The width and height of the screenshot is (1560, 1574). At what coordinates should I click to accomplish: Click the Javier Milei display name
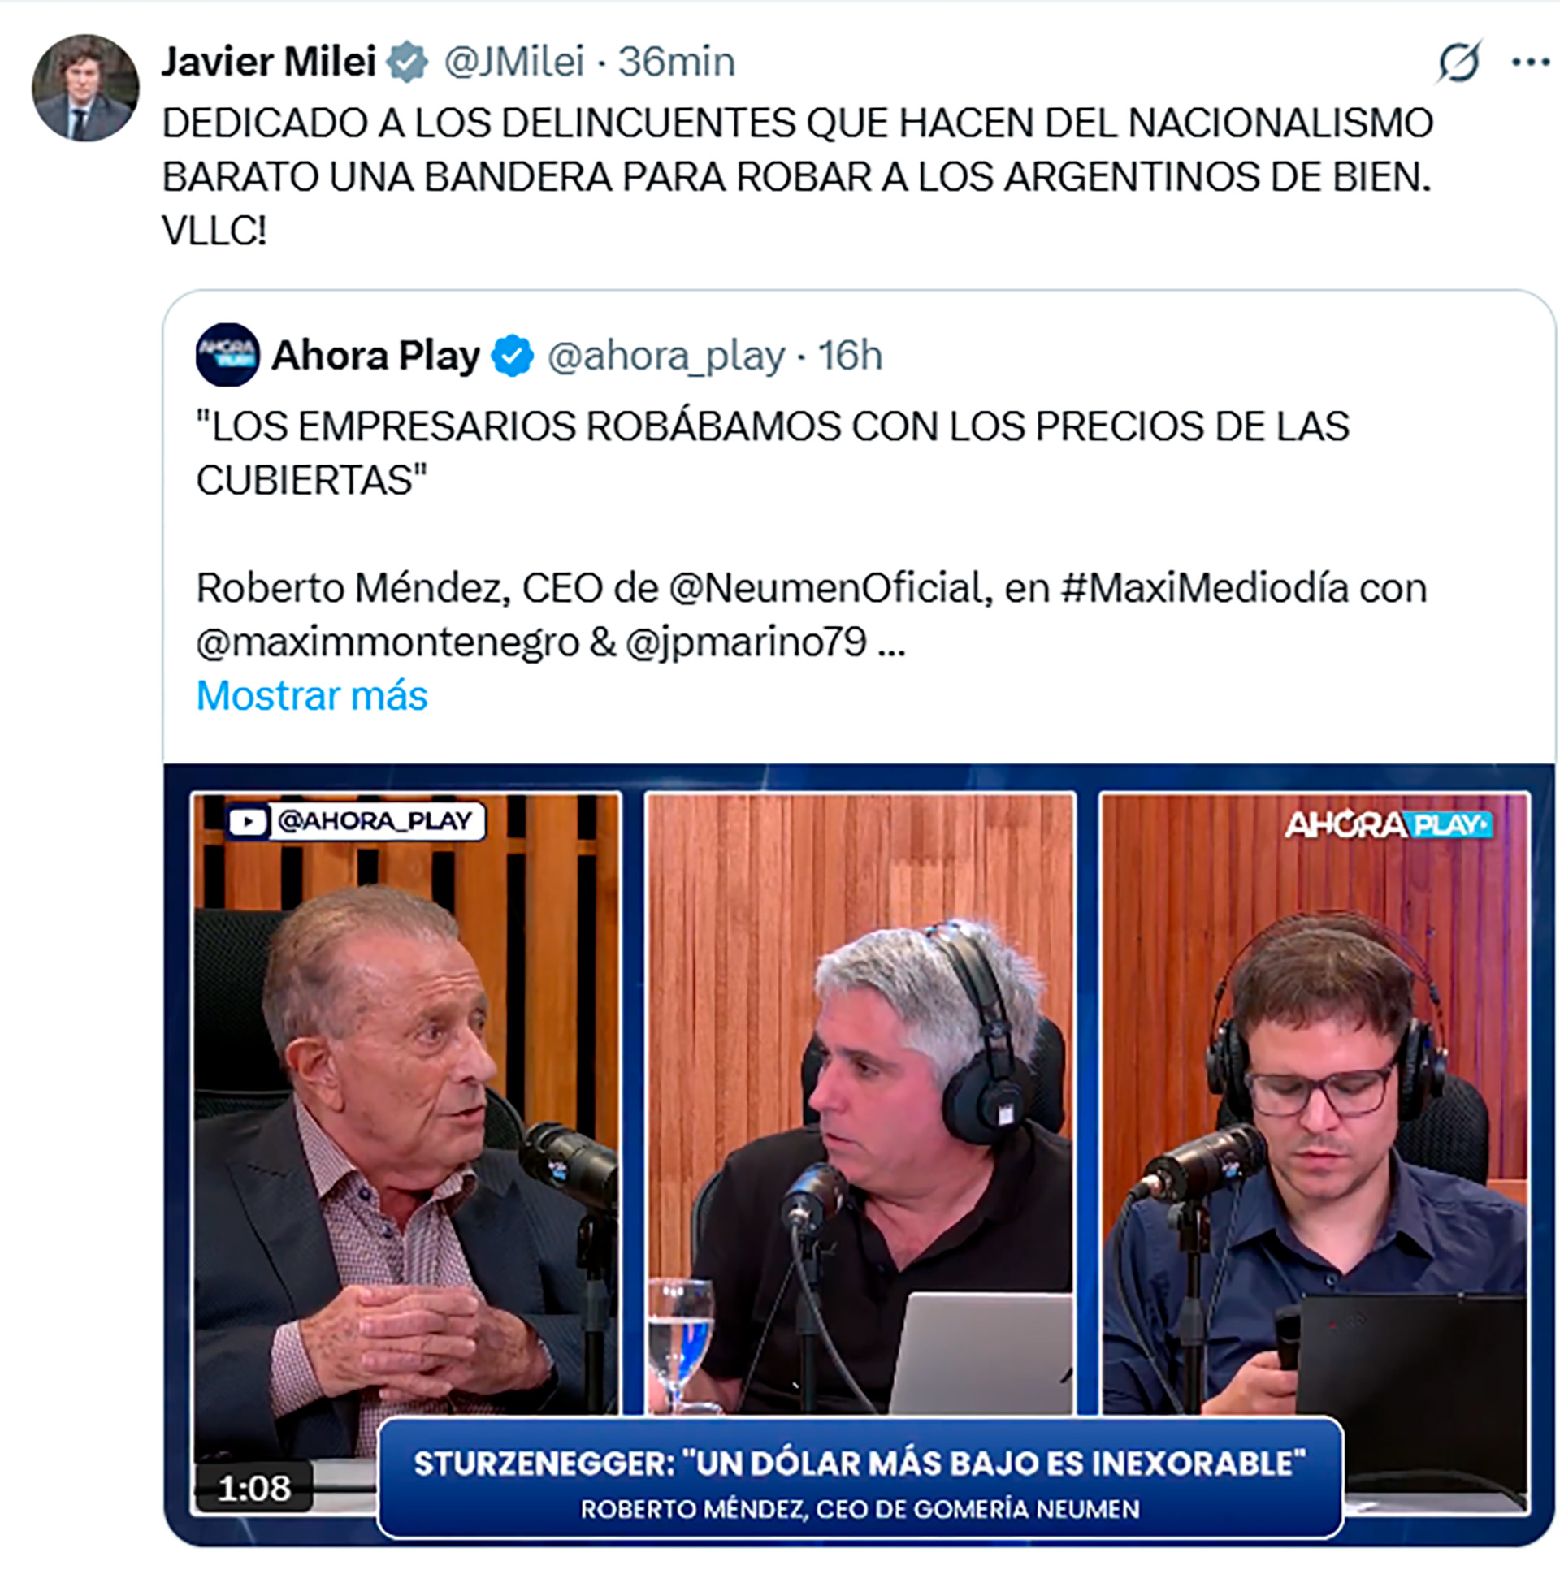pyautogui.click(x=269, y=62)
